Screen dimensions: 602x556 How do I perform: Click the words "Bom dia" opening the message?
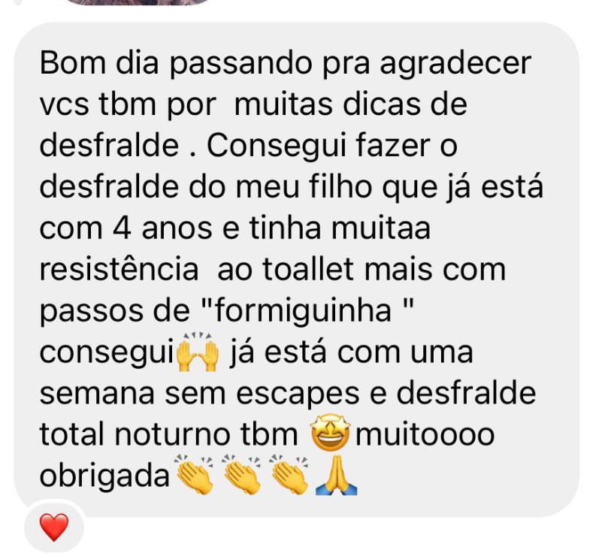99,63
